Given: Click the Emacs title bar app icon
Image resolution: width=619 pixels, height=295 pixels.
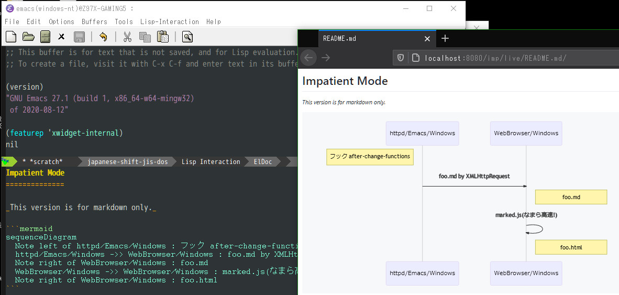Looking at the screenshot, I should [9, 8].
